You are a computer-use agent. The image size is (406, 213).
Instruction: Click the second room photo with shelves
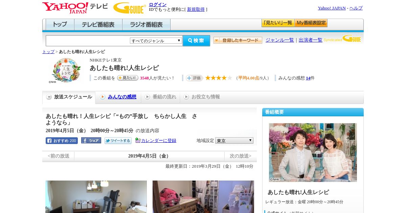203,197
